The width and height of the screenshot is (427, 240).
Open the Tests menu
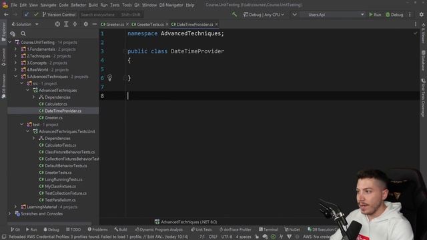pyautogui.click(x=115, y=5)
